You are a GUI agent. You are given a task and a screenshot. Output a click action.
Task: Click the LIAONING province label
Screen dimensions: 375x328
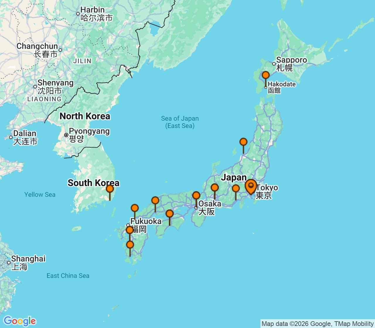pyautogui.click(x=45, y=99)
